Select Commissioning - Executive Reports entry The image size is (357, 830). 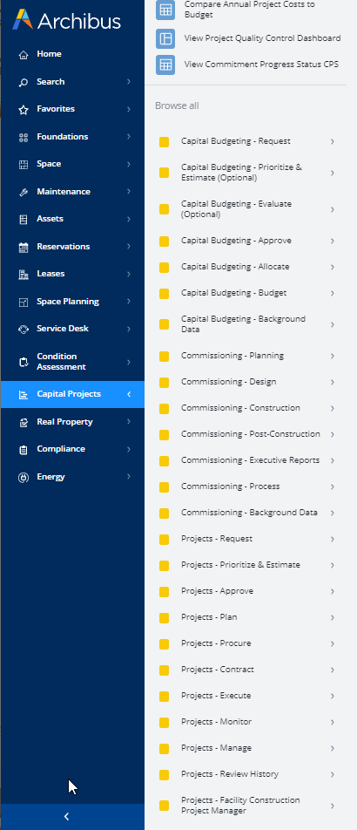247,460
